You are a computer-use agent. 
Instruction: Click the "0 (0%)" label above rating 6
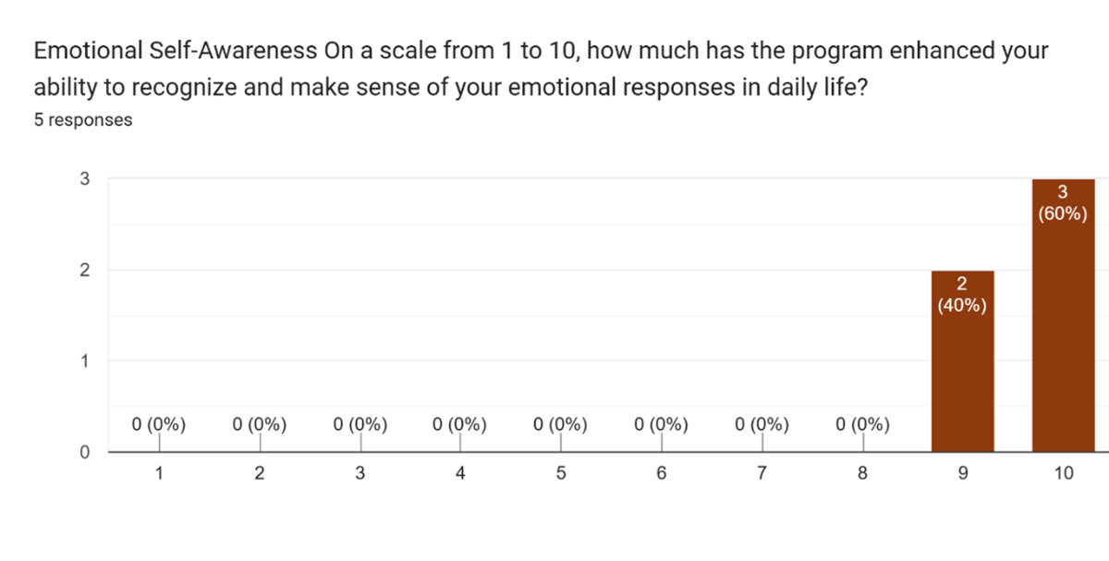tap(662, 425)
